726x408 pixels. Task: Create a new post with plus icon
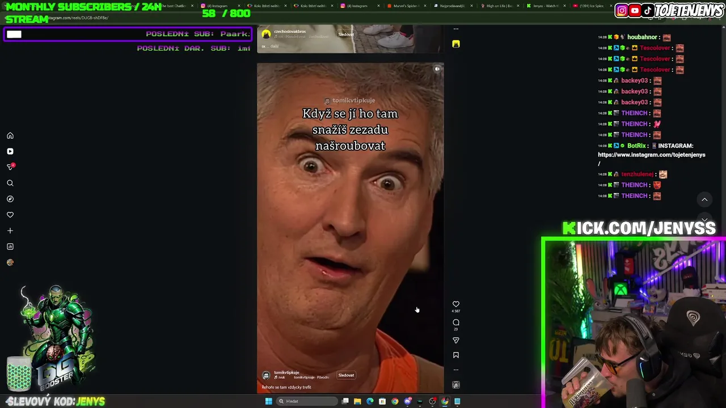tap(10, 231)
